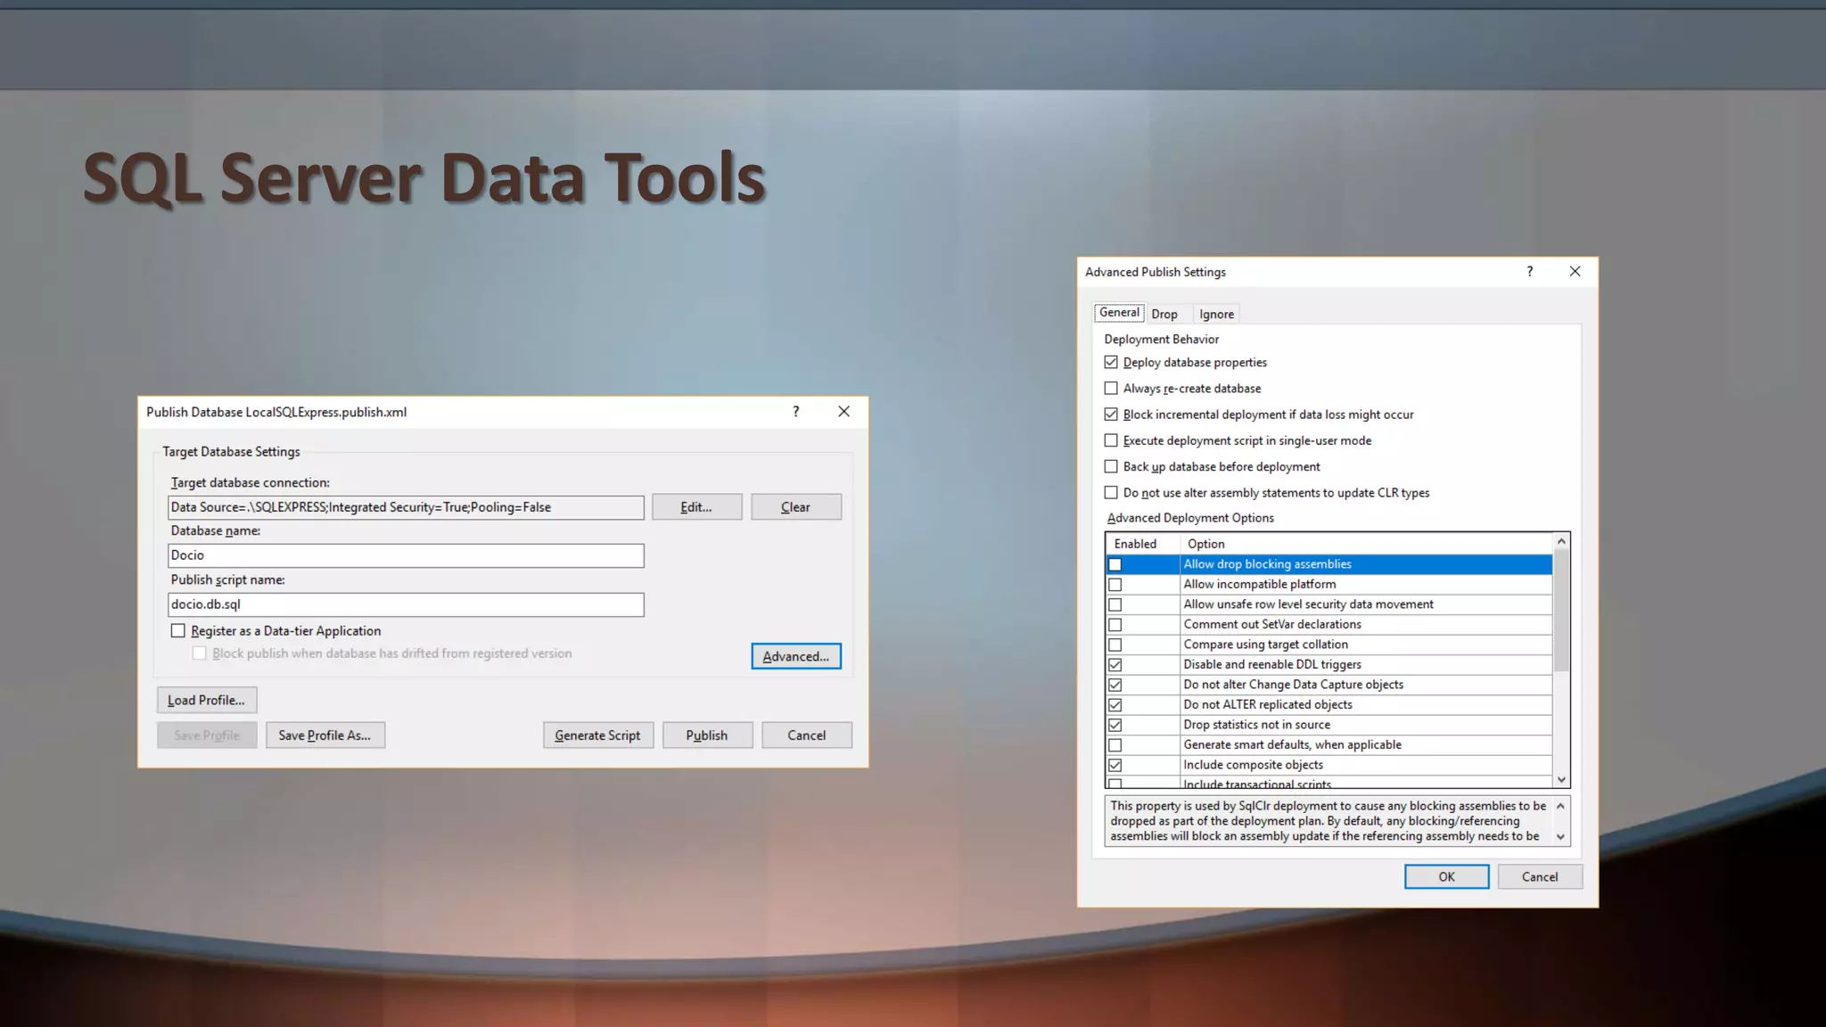Click the Enabled column header
The image size is (1826, 1027).
pos(1143,543)
